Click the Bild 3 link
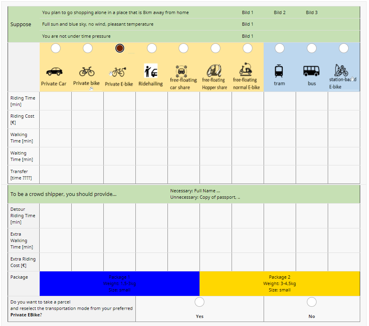This screenshot has height=326, width=369. pos(312,12)
